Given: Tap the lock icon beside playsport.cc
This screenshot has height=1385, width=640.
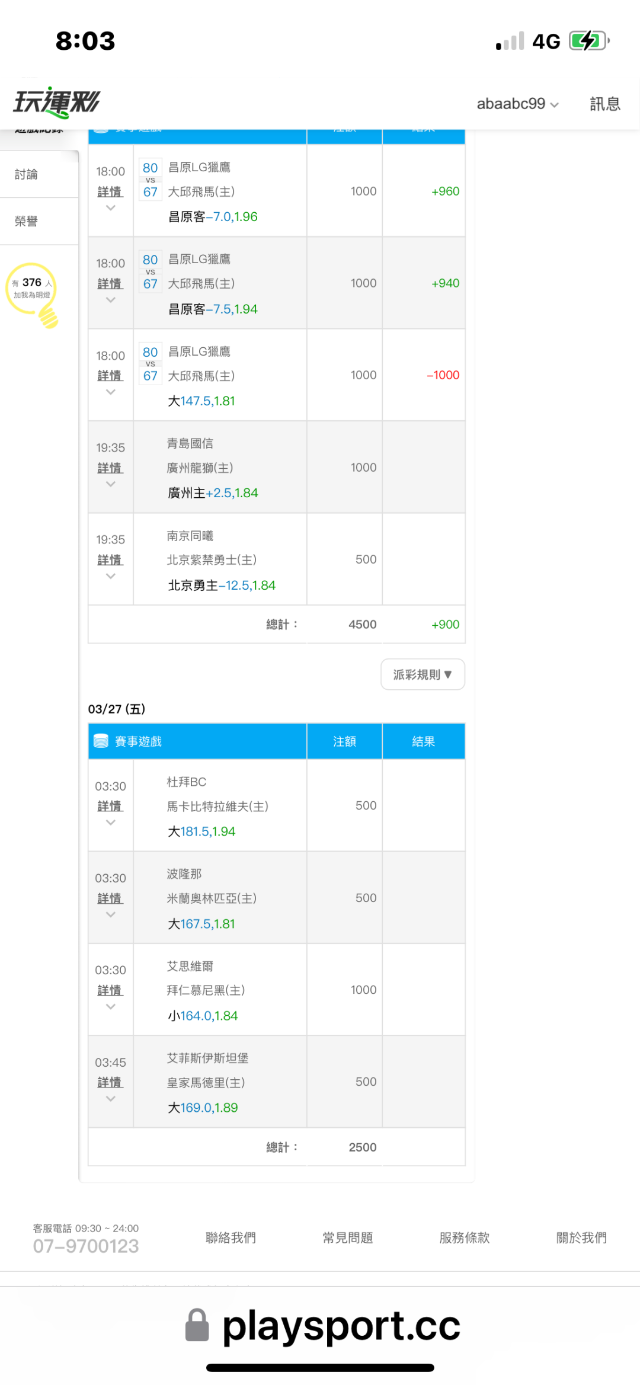Looking at the screenshot, I should [197, 1325].
